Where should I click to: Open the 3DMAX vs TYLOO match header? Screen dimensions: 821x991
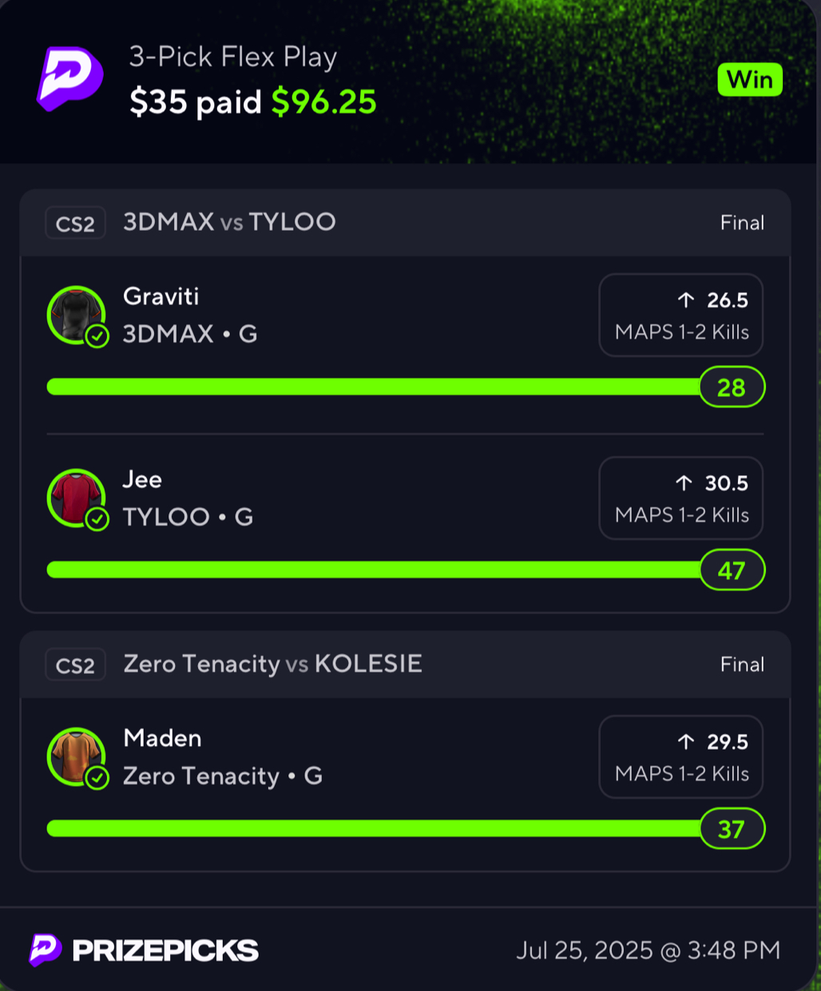click(405, 223)
